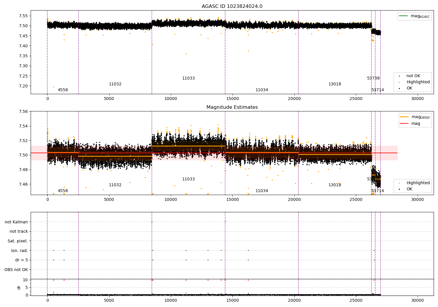The image size is (438, 307).
Task: Click the 5000 x-axis tick in the bottom plot
Action: [x=109, y=300]
